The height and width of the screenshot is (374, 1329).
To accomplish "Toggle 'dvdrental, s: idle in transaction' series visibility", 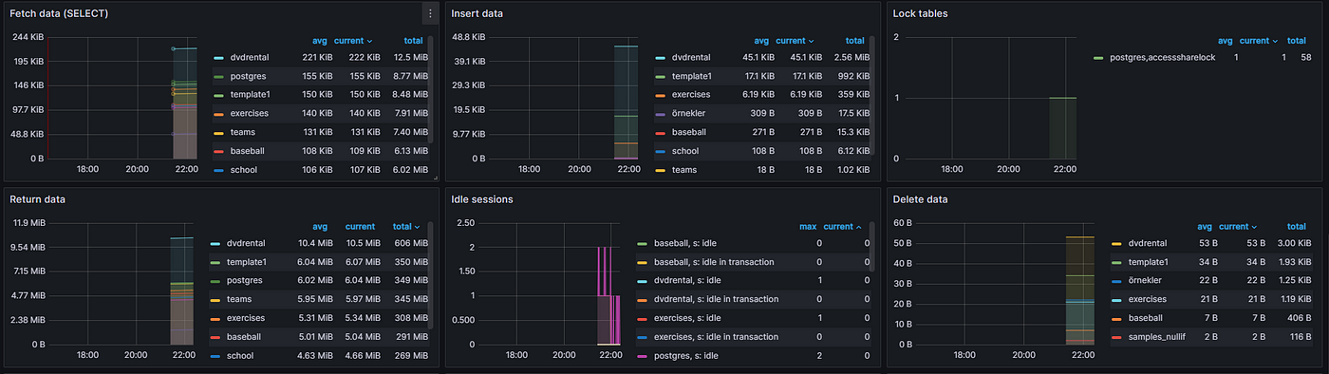I will 716,299.
